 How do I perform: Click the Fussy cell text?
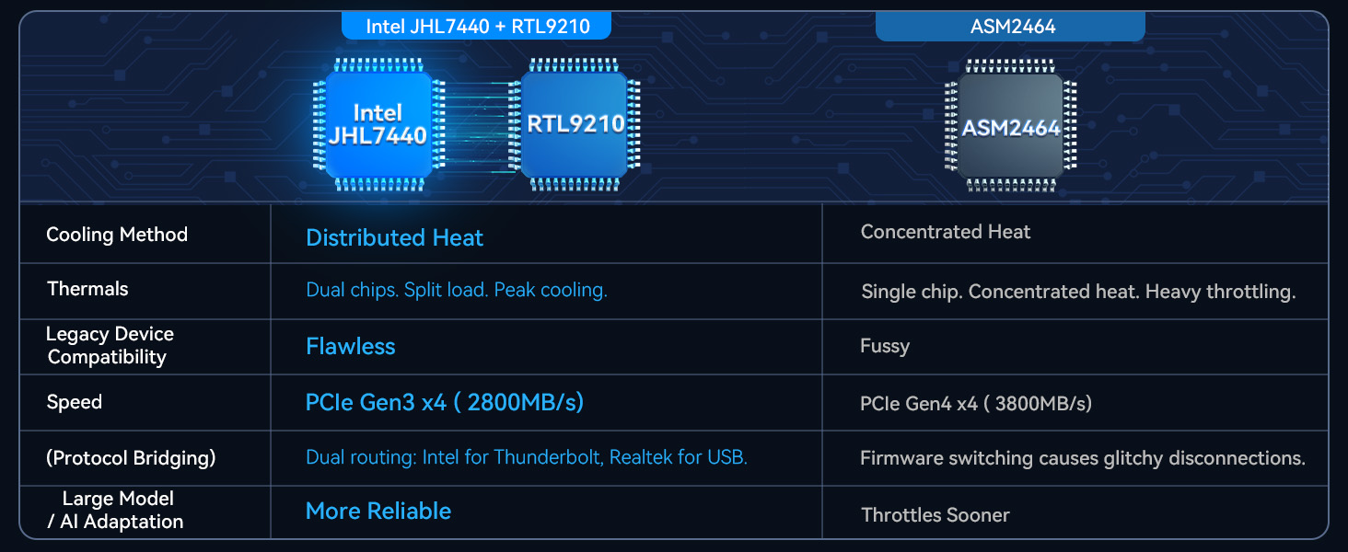coord(885,347)
